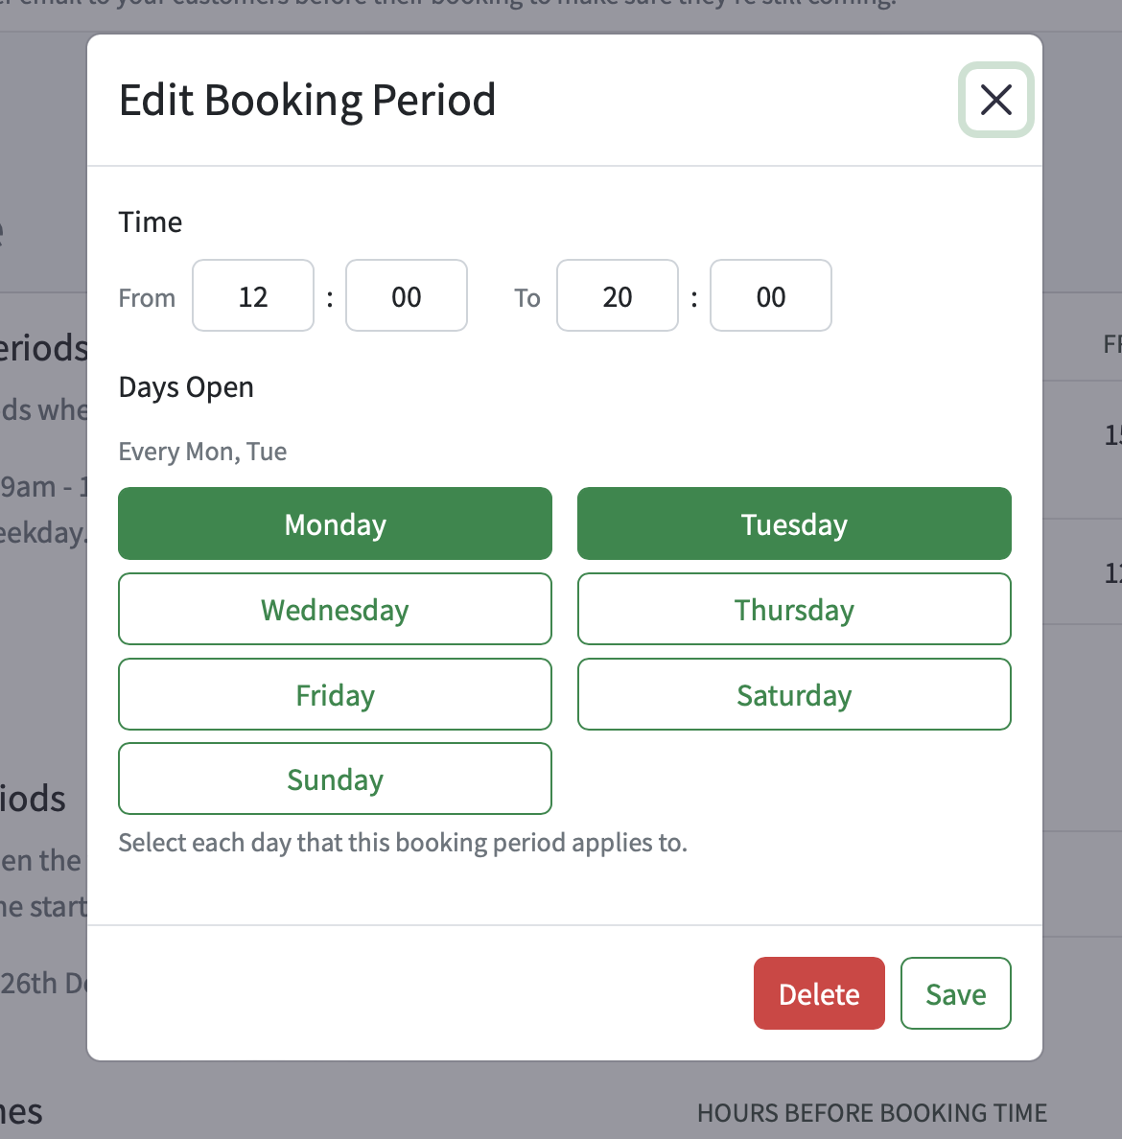Click the Days Open label
The image size is (1122, 1139).
tap(185, 386)
